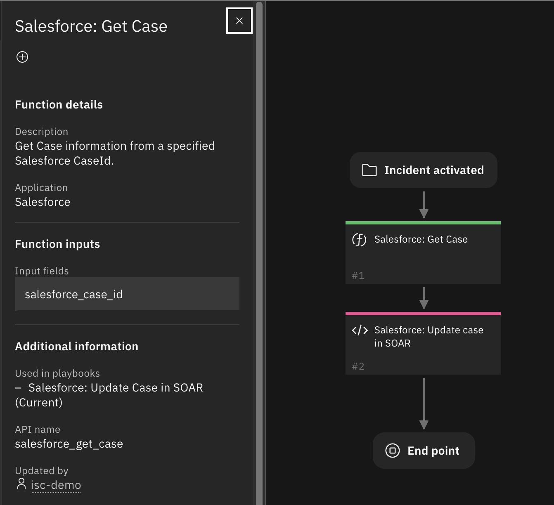Click the Function details heading
Viewport: 554px width, 505px height.
click(x=59, y=104)
